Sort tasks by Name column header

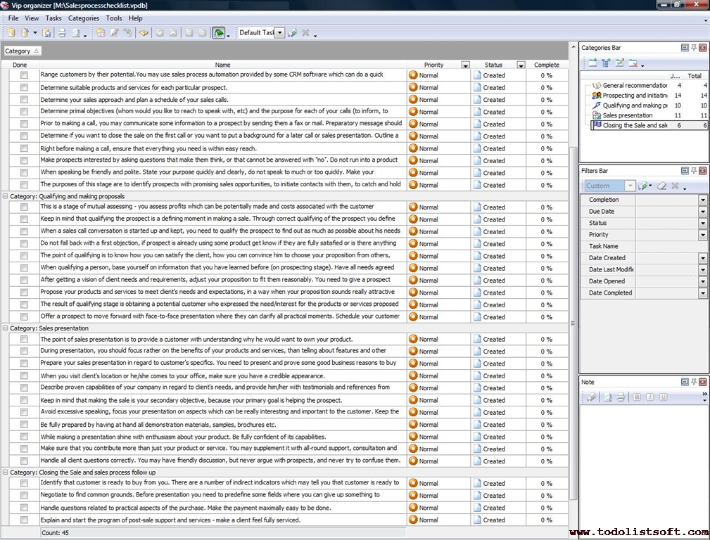click(x=222, y=65)
